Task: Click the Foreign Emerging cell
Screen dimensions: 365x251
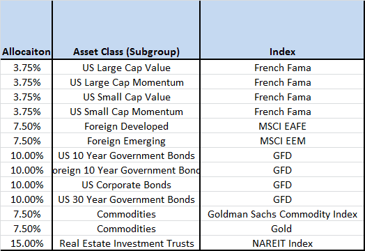Action: (126, 141)
